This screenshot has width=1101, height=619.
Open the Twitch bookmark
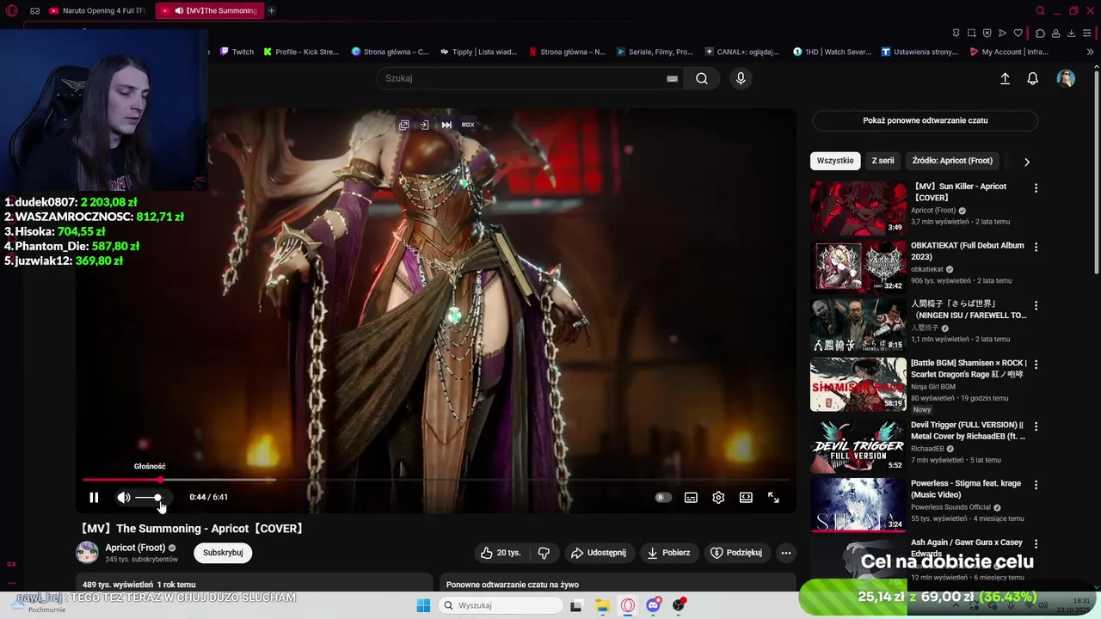237,52
